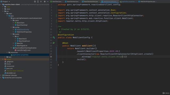Click the .build() call on line 21
The height and width of the screenshot is (95, 170).
(x=81, y=59)
